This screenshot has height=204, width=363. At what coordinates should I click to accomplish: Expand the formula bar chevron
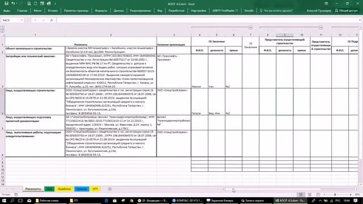click(x=360, y=20)
